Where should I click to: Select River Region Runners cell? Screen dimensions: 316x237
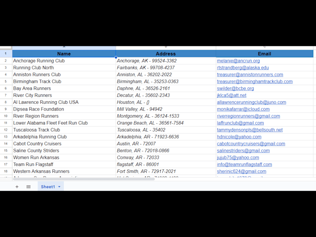(64, 116)
